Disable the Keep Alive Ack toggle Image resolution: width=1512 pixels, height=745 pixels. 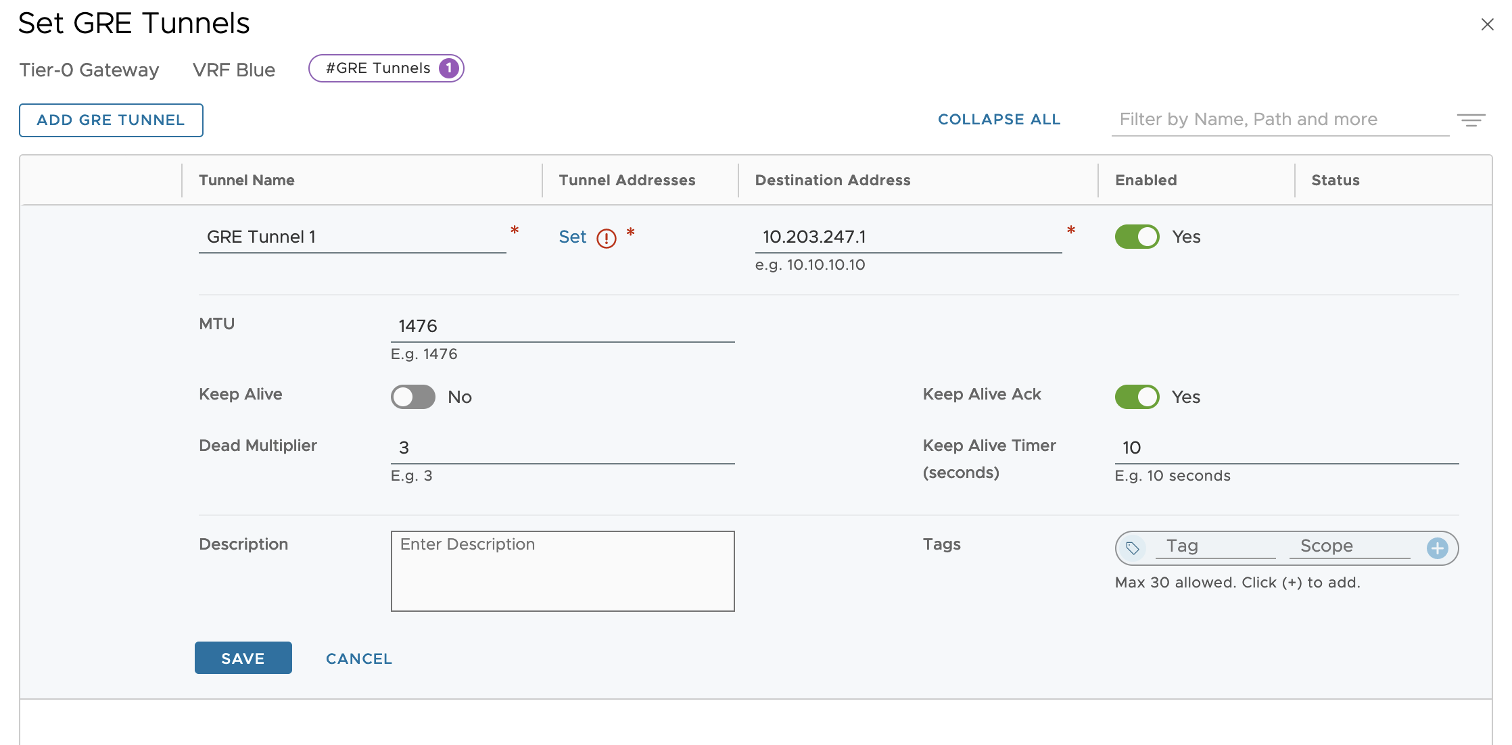point(1137,397)
